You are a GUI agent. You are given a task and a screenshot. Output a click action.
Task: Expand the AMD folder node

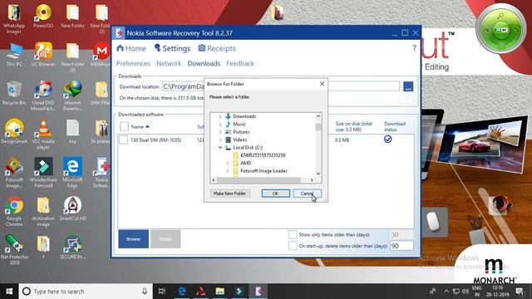point(228,163)
